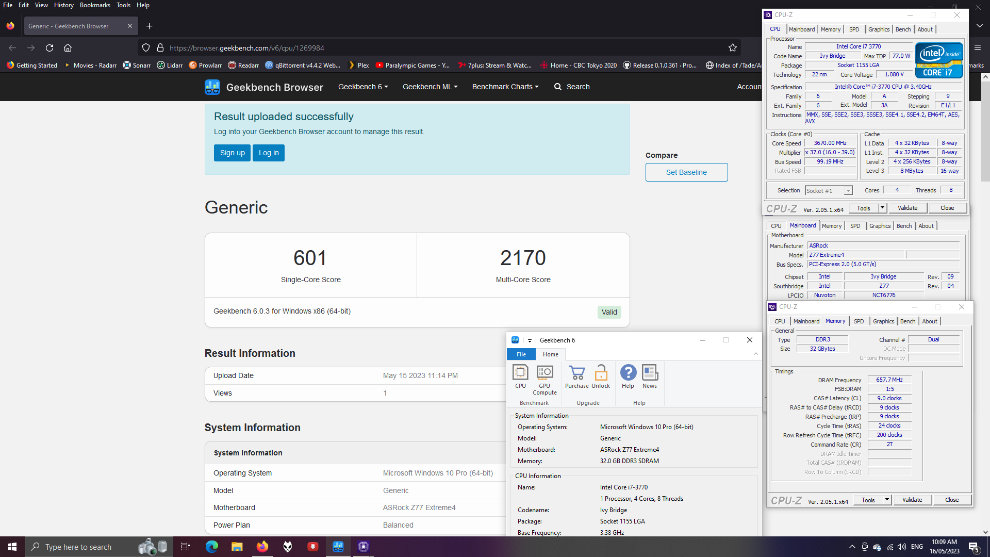Open Sonarr bookmark in toolbar

pyautogui.click(x=137, y=65)
